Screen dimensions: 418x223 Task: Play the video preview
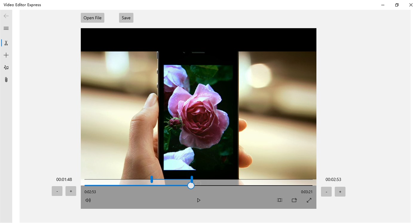[x=199, y=200]
